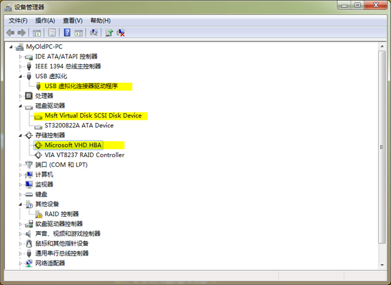Click the 通用串行总线控制器 USB icon

click(x=29, y=254)
